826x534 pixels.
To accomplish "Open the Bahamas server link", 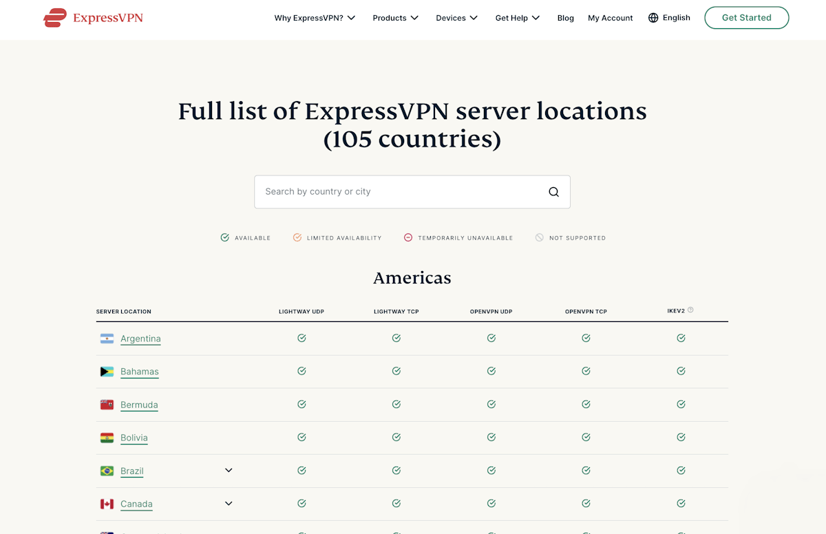I will pos(140,372).
